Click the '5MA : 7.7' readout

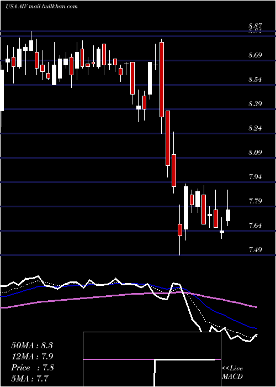[30, 378]
